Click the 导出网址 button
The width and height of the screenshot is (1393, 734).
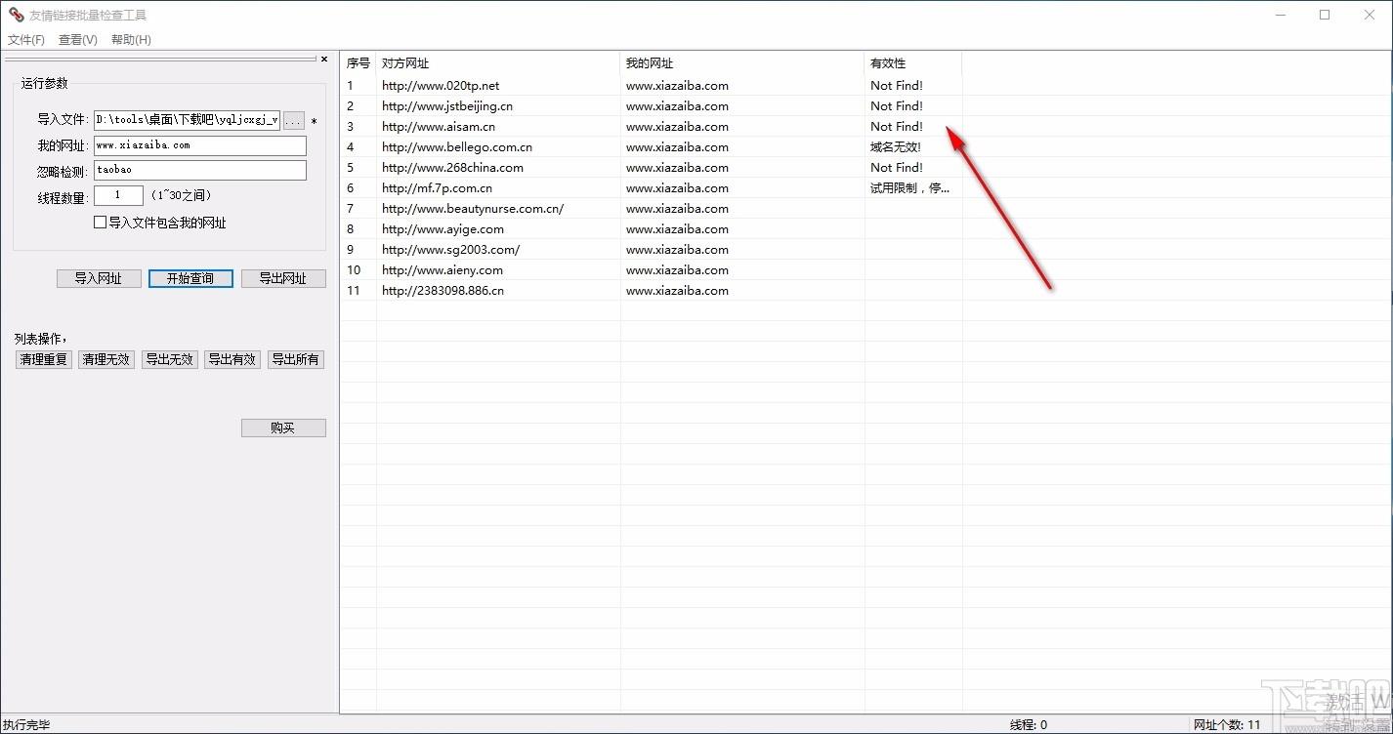pyautogui.click(x=283, y=278)
